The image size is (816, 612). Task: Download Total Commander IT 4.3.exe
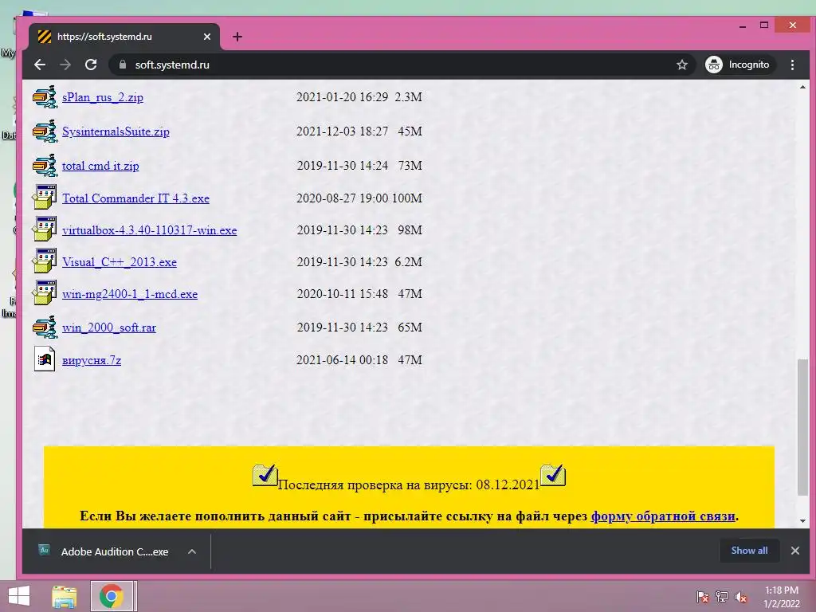(135, 198)
